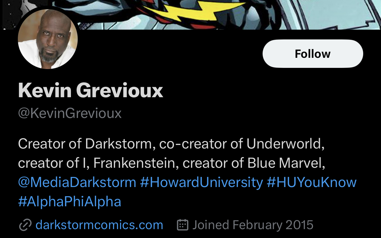The width and height of the screenshot is (381, 238).
Task: Click the Creator word starting the bio
Action: click(x=41, y=144)
